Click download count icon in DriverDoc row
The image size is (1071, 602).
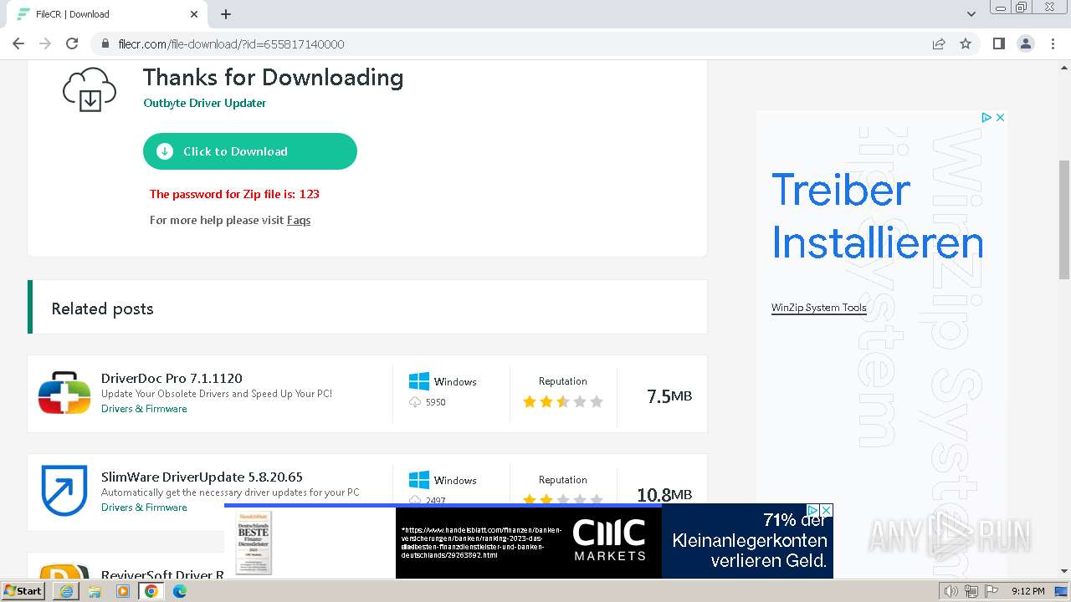pyautogui.click(x=415, y=402)
